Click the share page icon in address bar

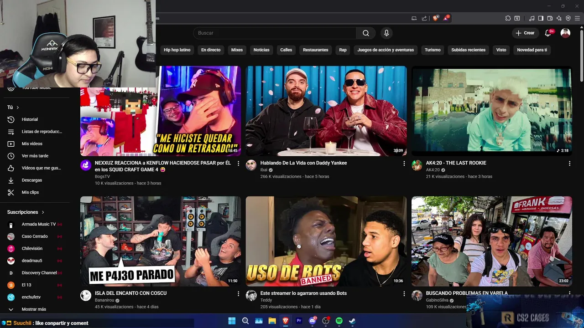click(x=424, y=18)
